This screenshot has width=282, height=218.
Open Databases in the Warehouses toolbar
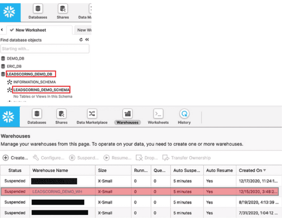tap(37, 117)
